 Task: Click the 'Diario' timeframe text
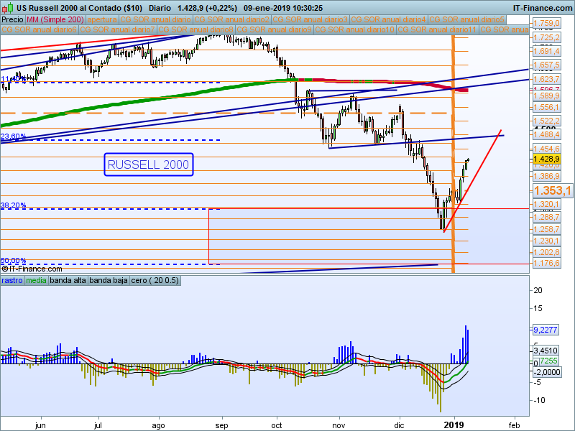click(x=160, y=8)
